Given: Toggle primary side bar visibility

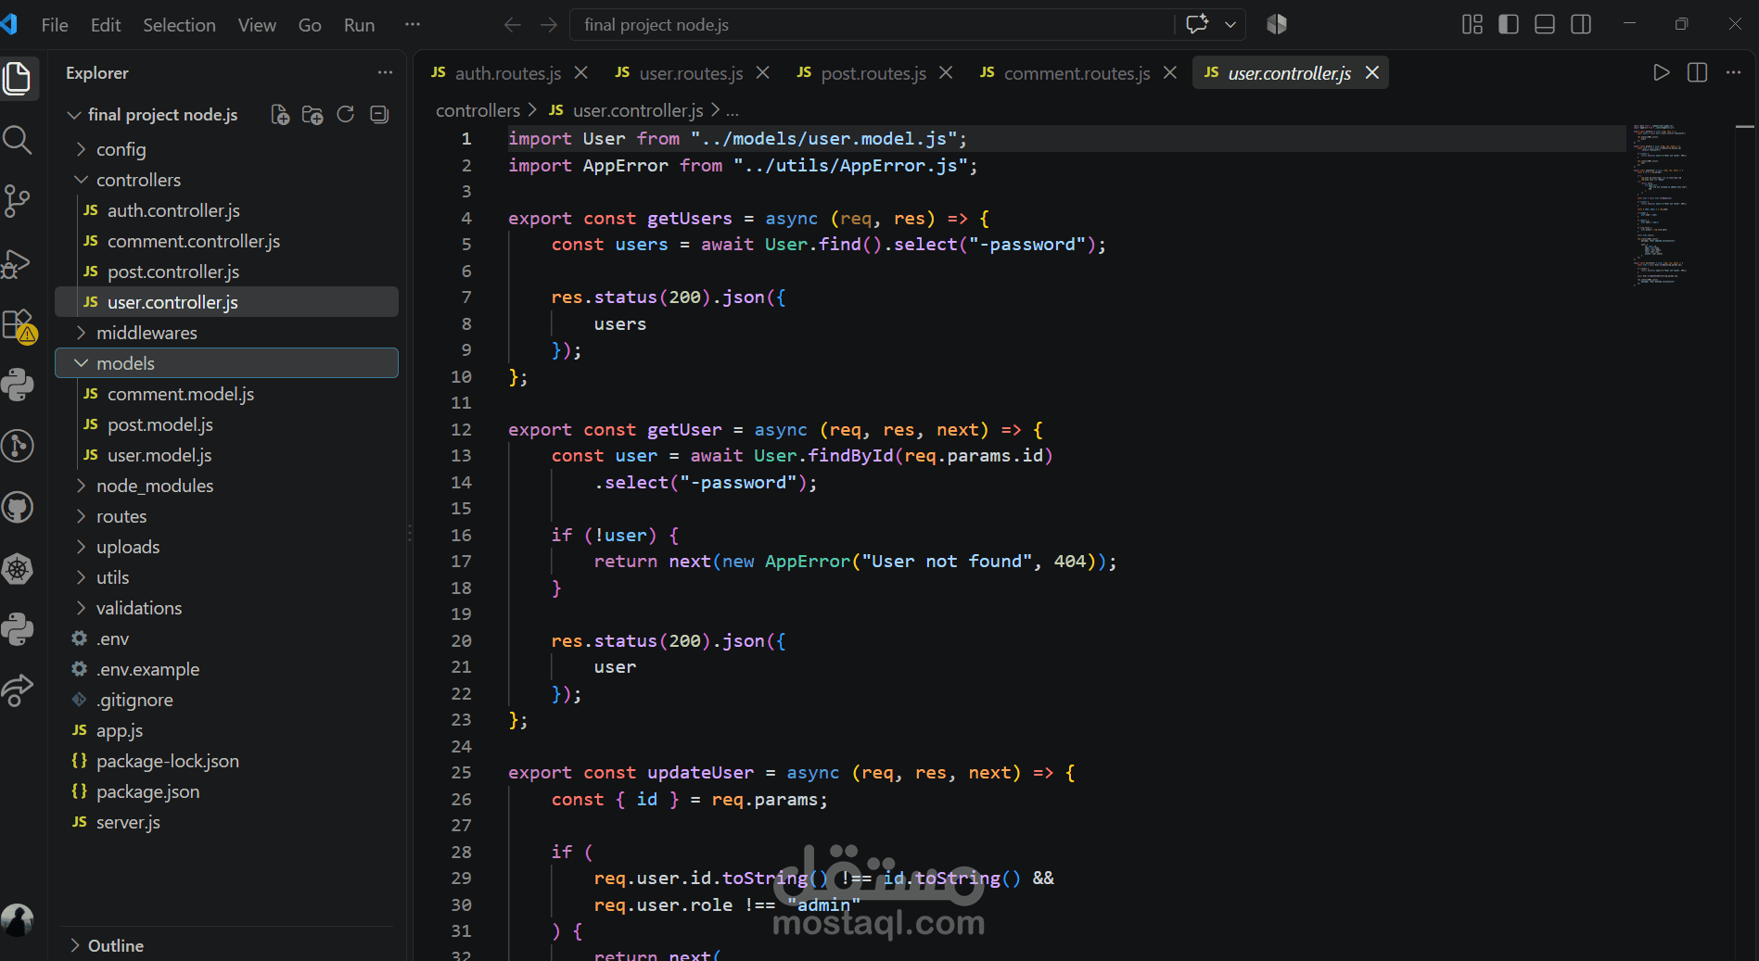Looking at the screenshot, I should tap(1509, 24).
